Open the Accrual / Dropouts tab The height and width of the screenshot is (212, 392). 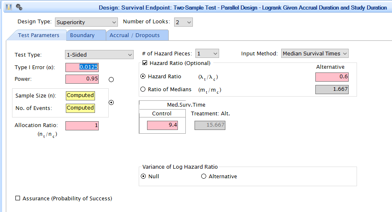tap(135, 35)
